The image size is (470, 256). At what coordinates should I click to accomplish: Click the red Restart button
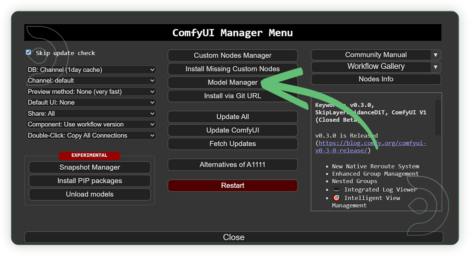[232, 185]
